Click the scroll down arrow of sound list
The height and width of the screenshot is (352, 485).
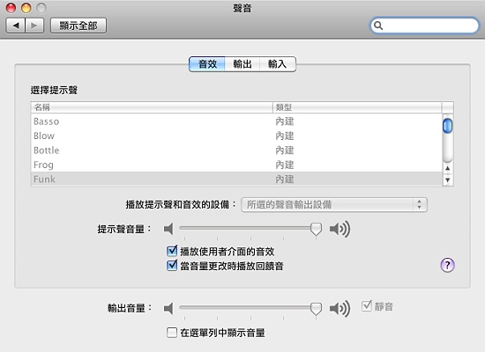[448, 180]
